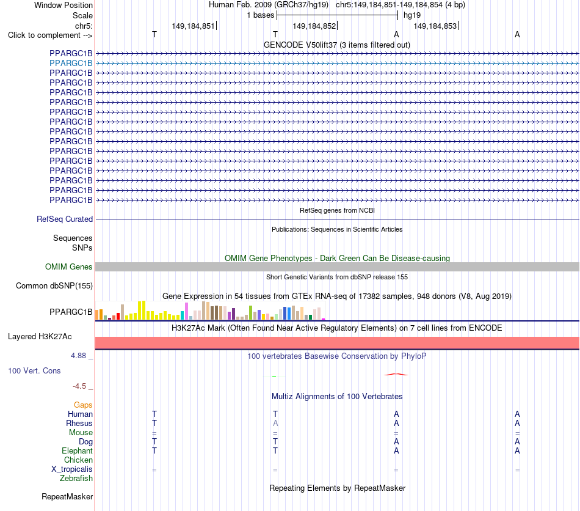Click the Sequences track label
The width and height of the screenshot is (580, 511).
73,238
